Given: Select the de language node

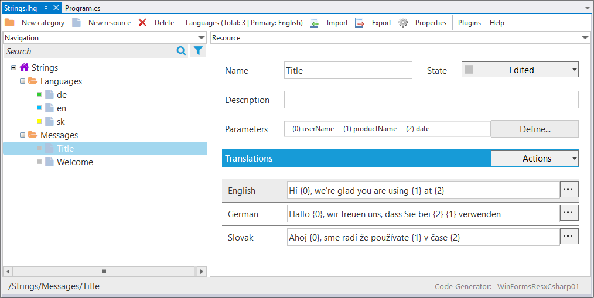Looking at the screenshot, I should (x=62, y=95).
